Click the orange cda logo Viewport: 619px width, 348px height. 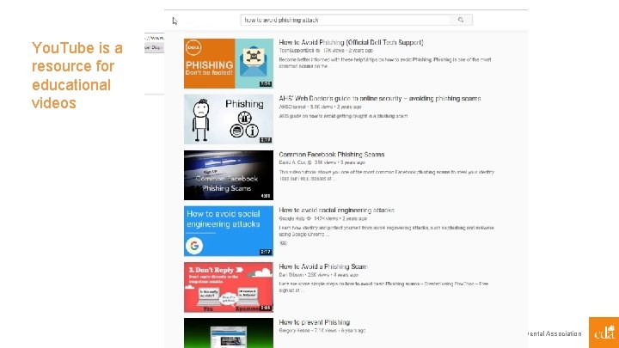[604, 333]
